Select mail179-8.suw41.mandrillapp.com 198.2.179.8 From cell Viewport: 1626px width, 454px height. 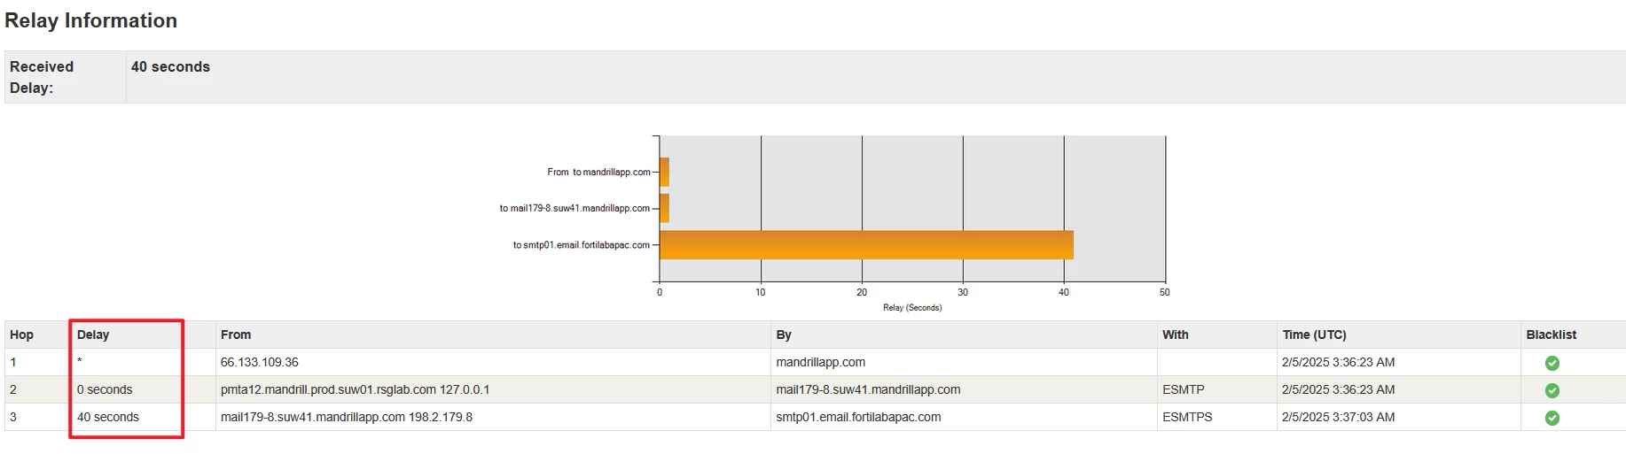pyautogui.click(x=347, y=417)
